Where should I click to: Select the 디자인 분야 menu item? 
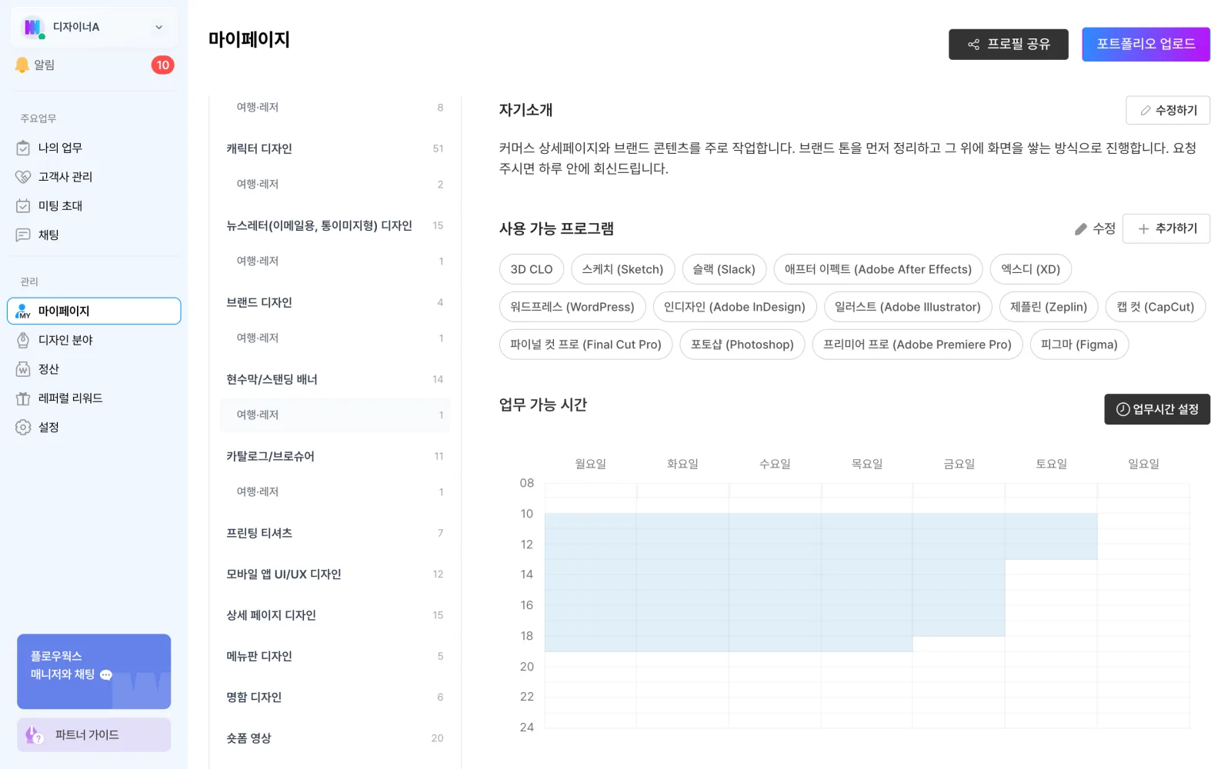point(94,340)
